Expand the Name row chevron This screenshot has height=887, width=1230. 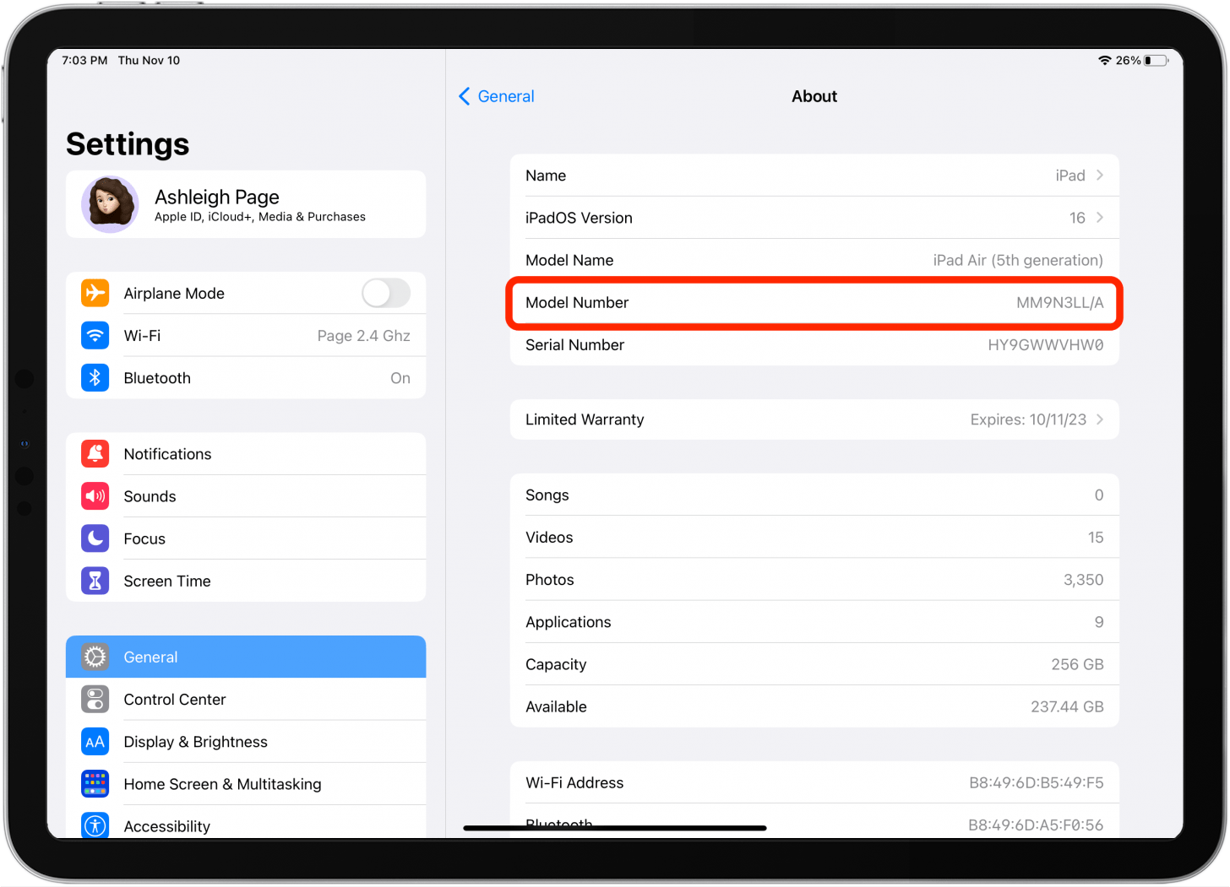[x=1099, y=175]
